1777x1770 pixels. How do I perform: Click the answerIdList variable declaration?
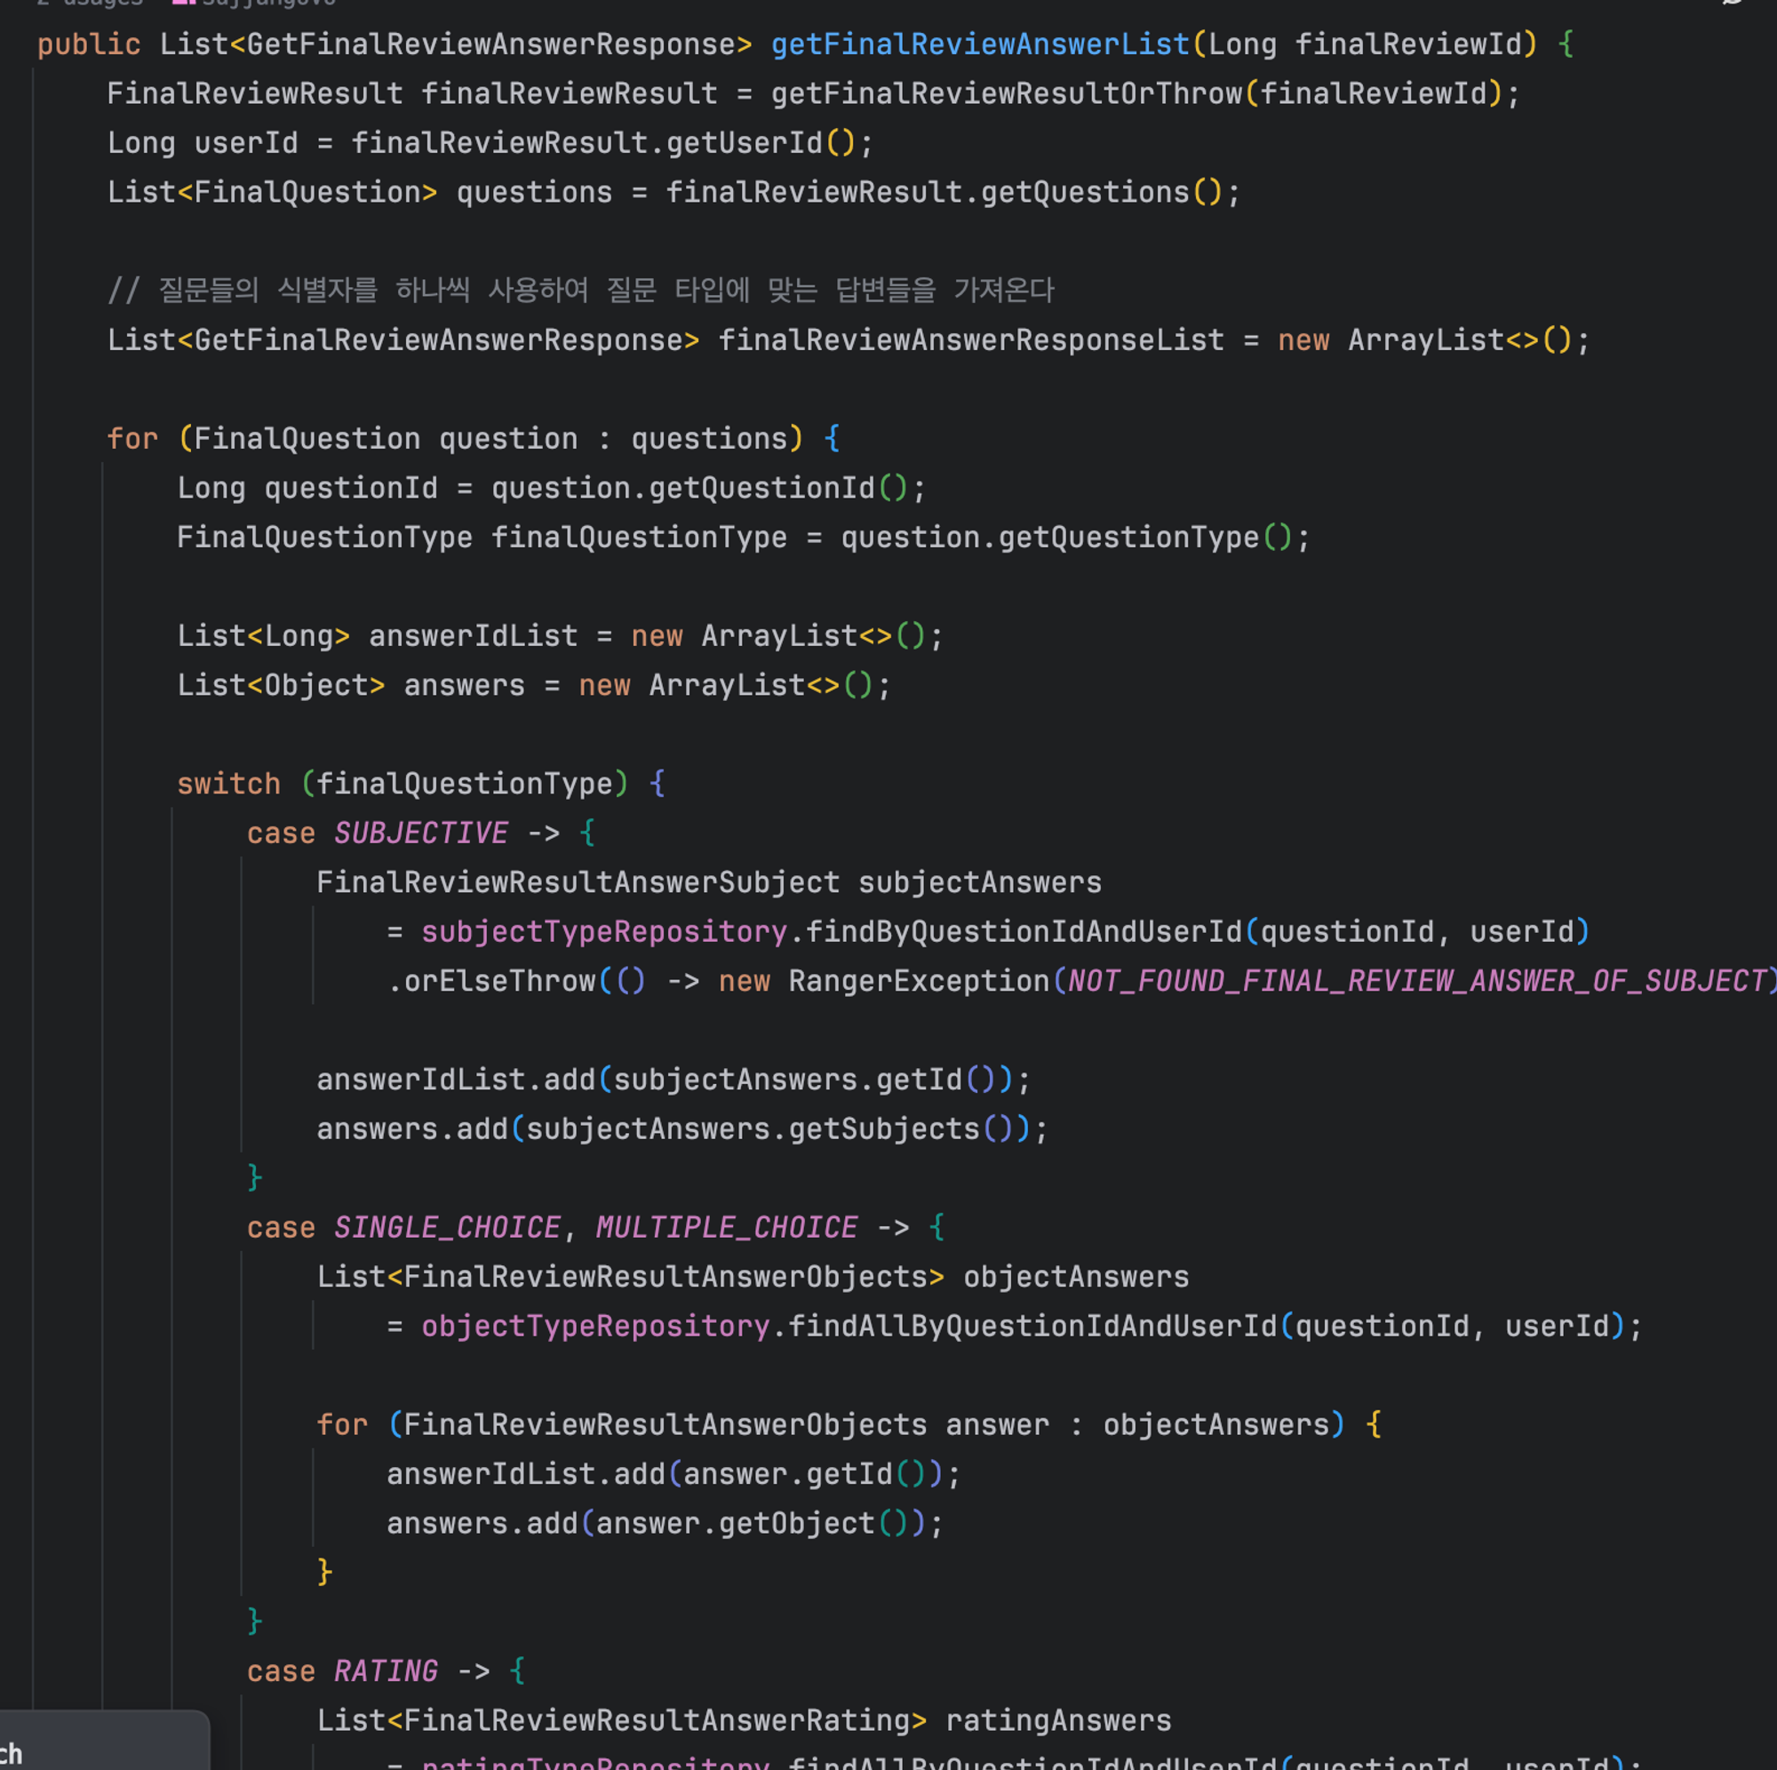pos(473,636)
